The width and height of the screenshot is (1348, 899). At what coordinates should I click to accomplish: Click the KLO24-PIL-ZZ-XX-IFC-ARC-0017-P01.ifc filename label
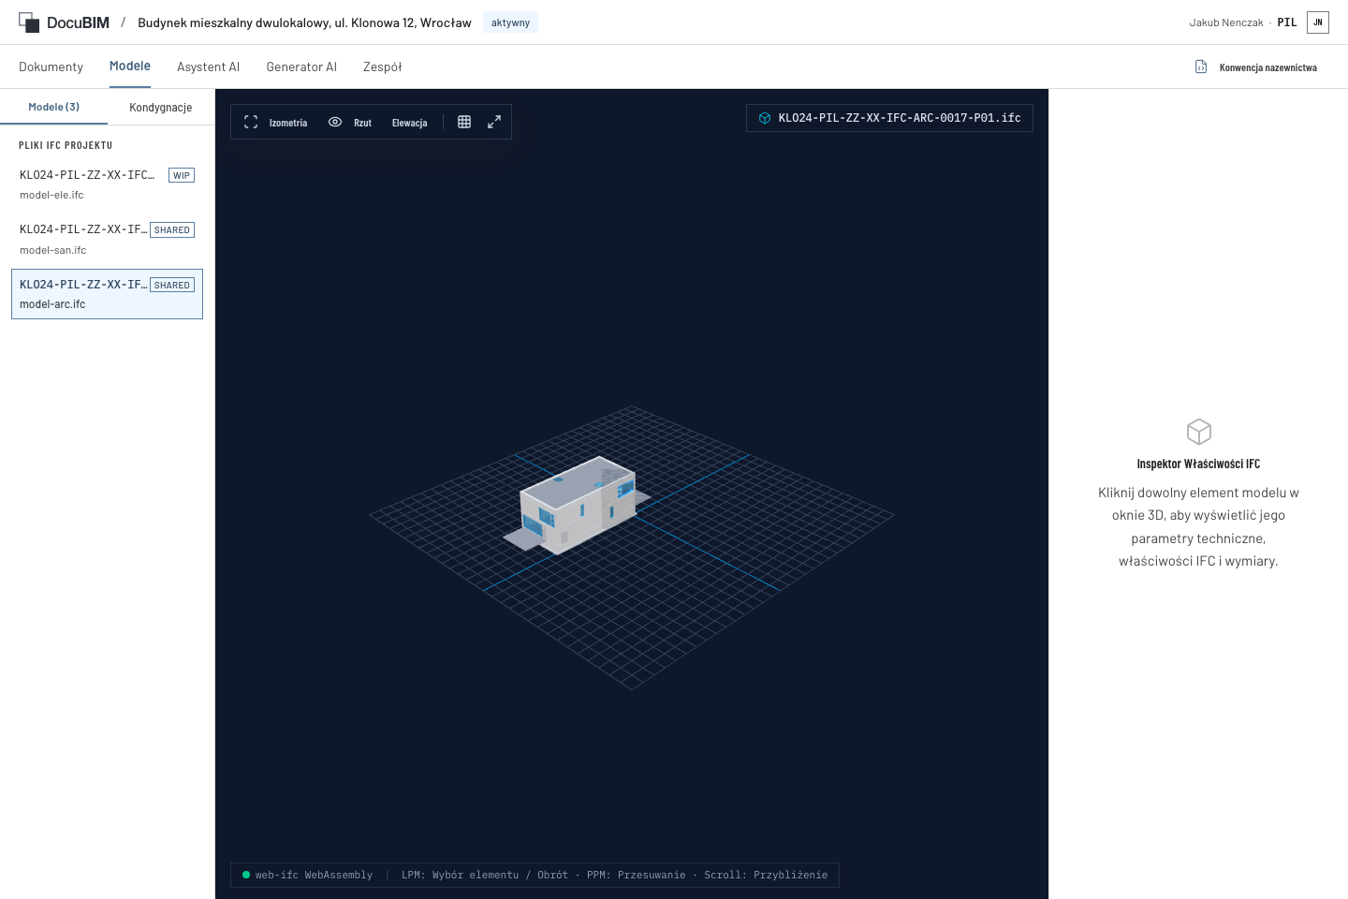(x=900, y=118)
